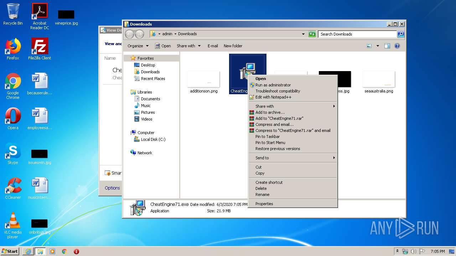456x256 pixels.
Task: Select Run as administrator
Action: click(x=293, y=85)
